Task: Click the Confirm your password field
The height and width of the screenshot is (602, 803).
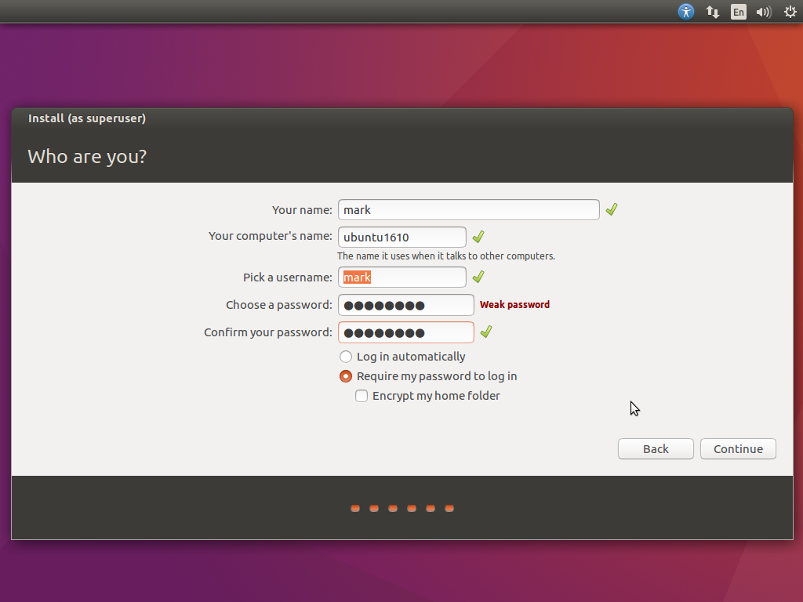Action: 405,332
